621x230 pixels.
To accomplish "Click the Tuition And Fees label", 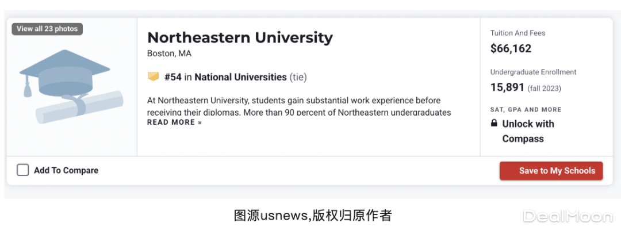I will [x=517, y=33].
